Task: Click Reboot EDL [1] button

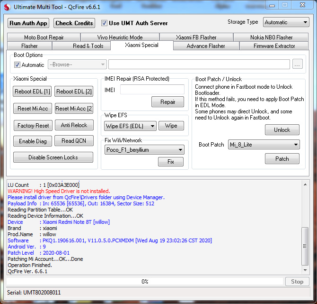Action: click(32, 92)
